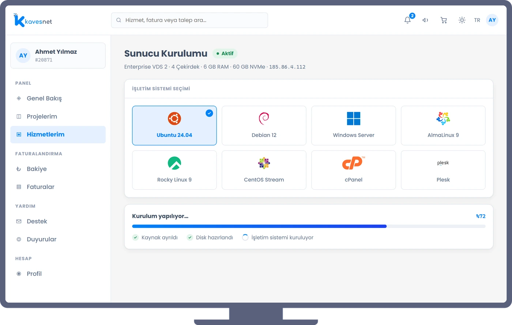Choose the CentOS Stream option
The height and width of the screenshot is (325, 512).
264,170
